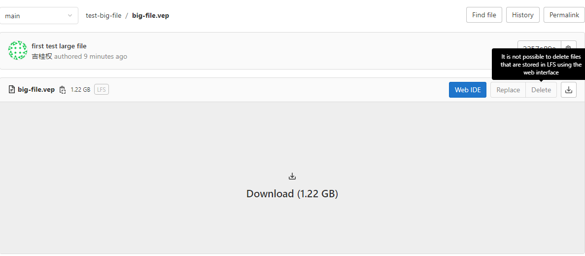Select the big-file.vep breadcrumb link

pyautogui.click(x=150, y=16)
